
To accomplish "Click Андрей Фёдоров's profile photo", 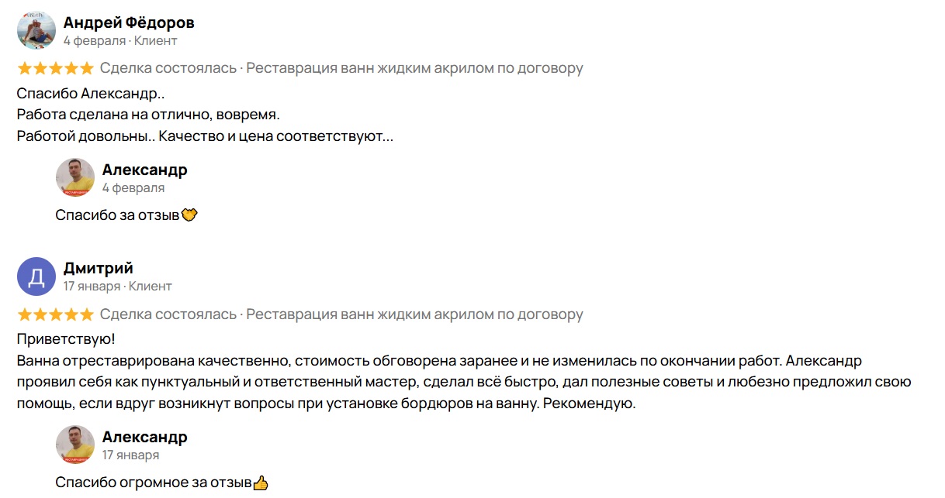I will pyautogui.click(x=36, y=31).
